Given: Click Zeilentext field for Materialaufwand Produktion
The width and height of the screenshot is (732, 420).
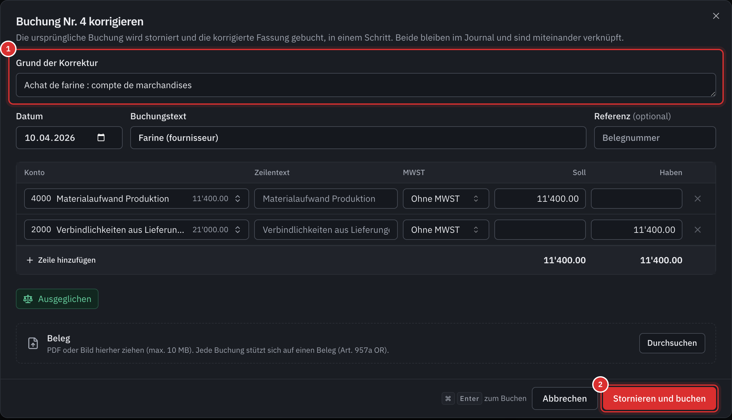Looking at the screenshot, I should tap(326, 199).
